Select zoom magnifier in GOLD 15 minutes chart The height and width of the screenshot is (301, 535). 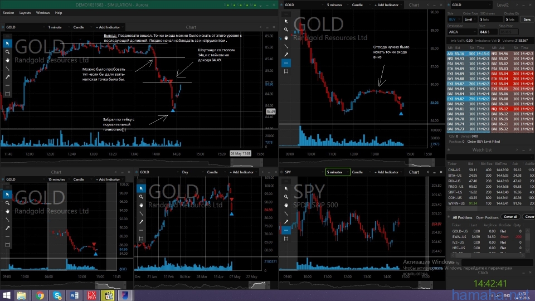[x=7, y=203]
